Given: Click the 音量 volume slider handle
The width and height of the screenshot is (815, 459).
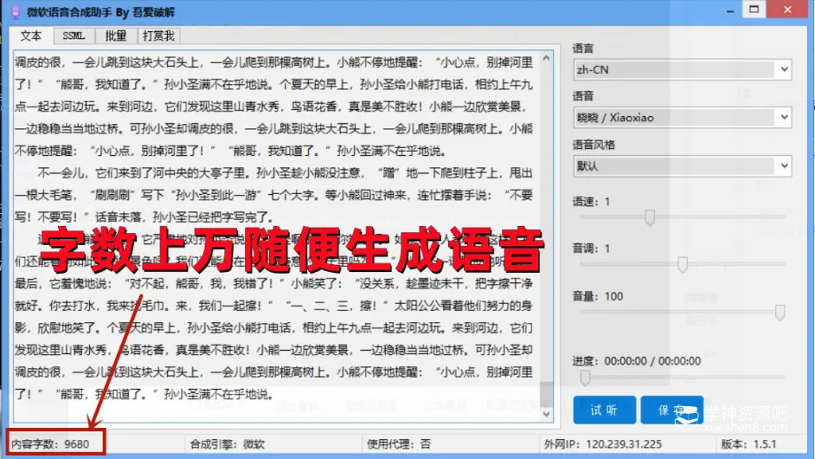Looking at the screenshot, I should (780, 312).
